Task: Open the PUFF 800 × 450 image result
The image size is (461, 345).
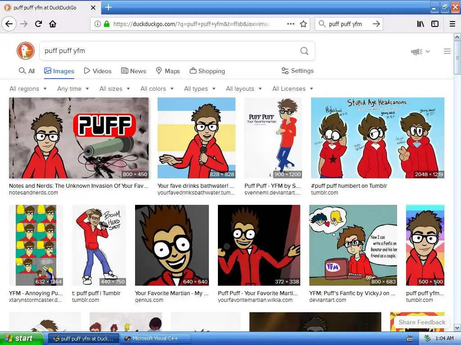Action: click(79, 138)
